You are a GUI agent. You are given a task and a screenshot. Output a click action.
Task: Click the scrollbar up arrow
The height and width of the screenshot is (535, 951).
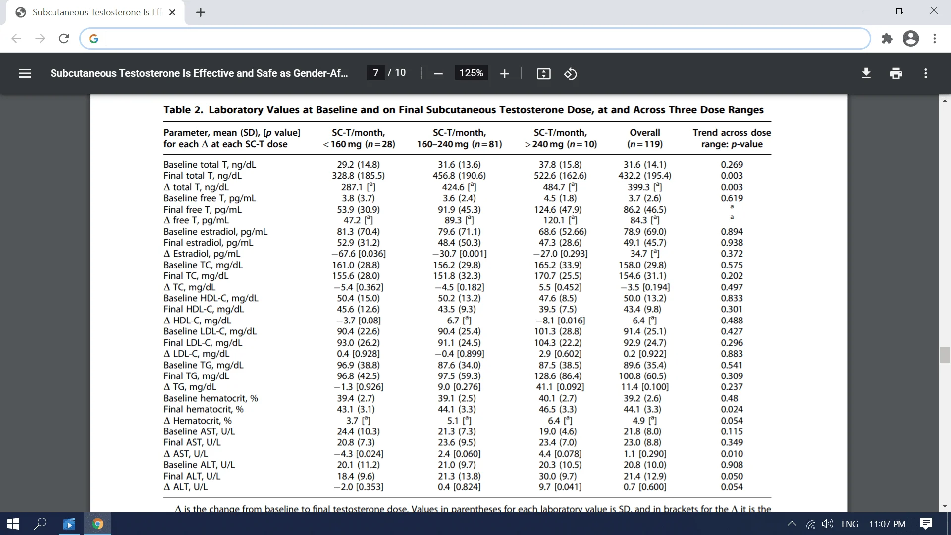pyautogui.click(x=945, y=100)
